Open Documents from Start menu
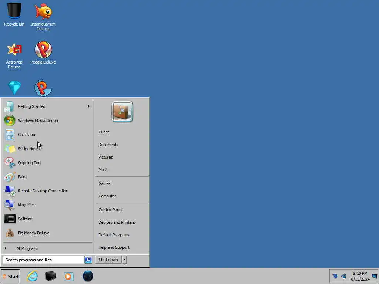This screenshot has height=284, width=379. point(108,145)
